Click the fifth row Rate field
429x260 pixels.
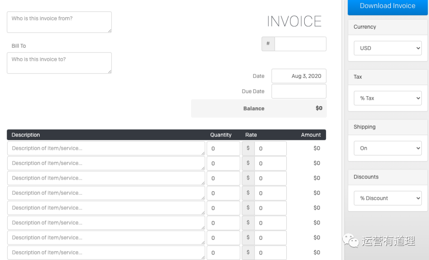pyautogui.click(x=270, y=208)
